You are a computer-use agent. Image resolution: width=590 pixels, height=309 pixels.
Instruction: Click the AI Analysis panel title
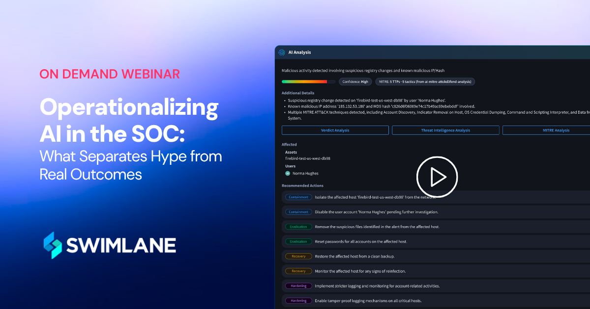(299, 52)
